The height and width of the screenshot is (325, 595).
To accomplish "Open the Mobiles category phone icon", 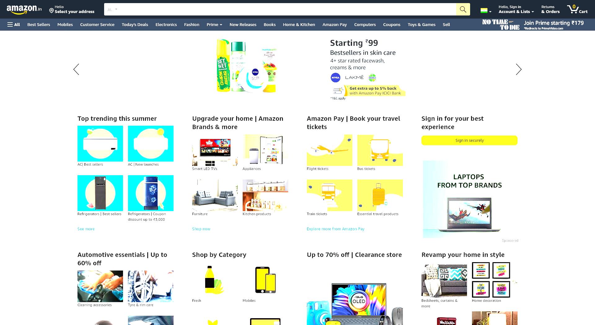I will coord(265,280).
